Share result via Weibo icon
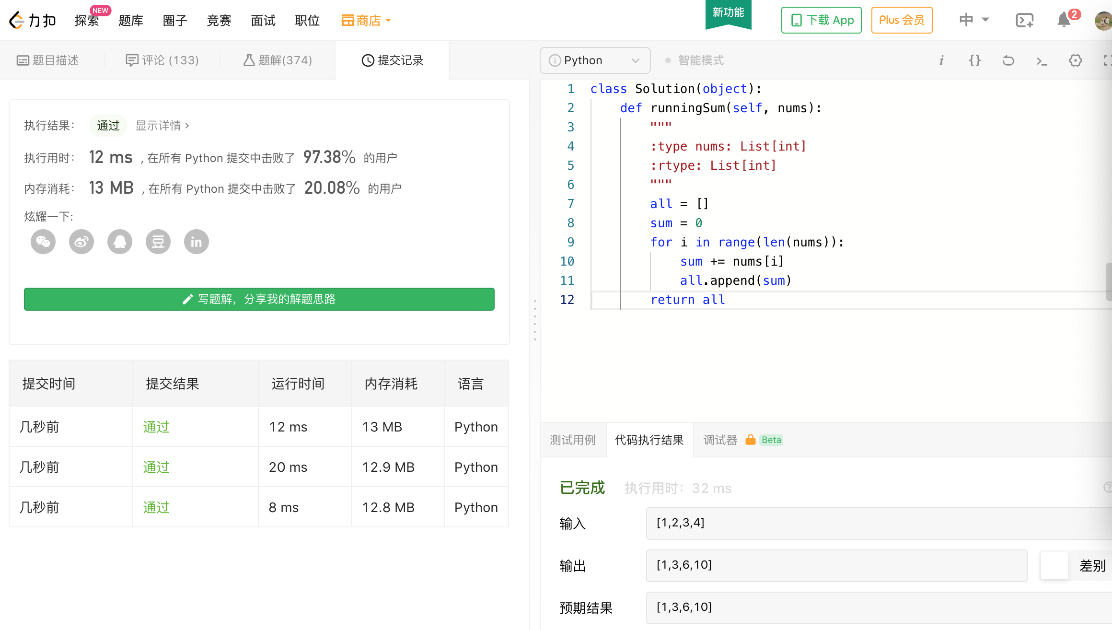The width and height of the screenshot is (1112, 630). tap(81, 242)
